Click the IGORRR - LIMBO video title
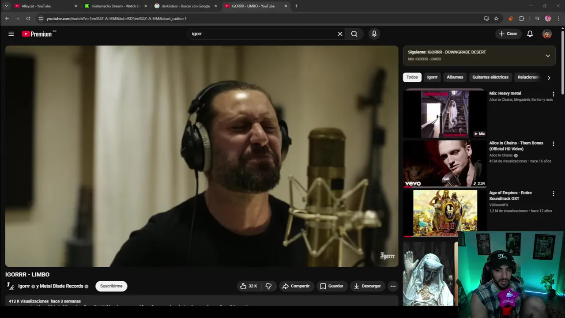Image resolution: width=565 pixels, height=318 pixels. coord(27,275)
